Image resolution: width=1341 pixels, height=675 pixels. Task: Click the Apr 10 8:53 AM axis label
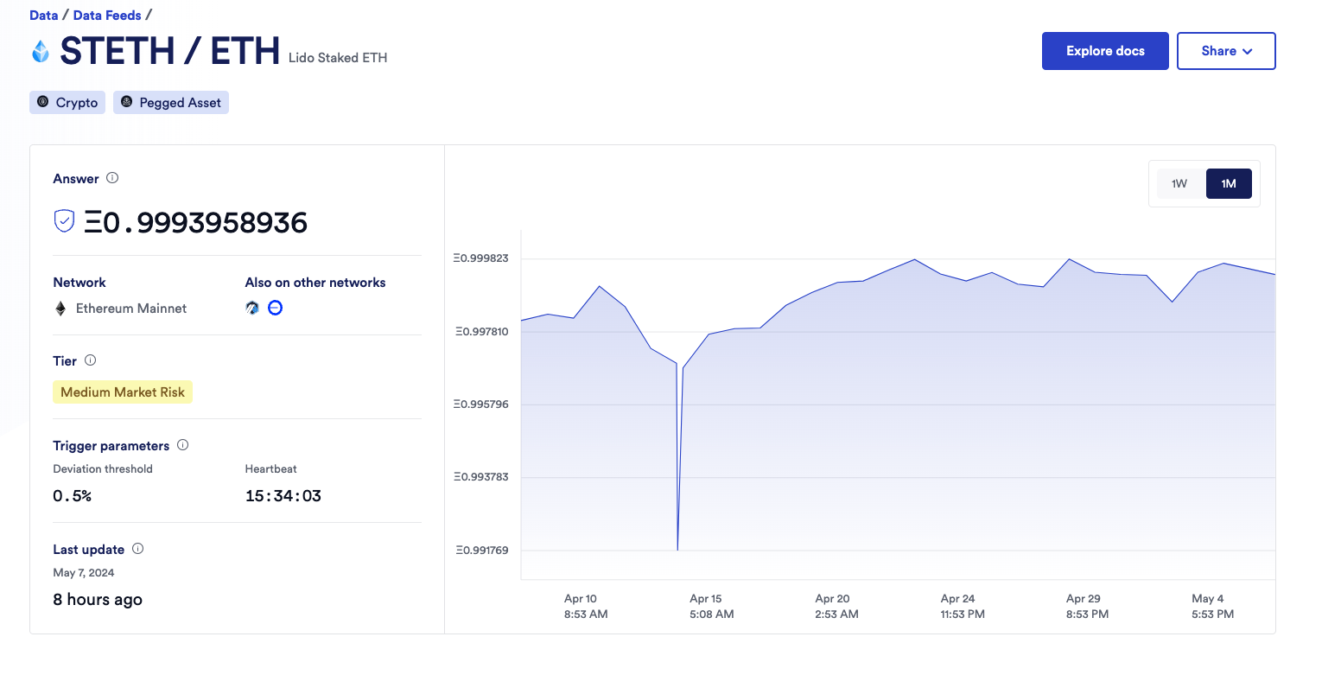click(x=587, y=606)
